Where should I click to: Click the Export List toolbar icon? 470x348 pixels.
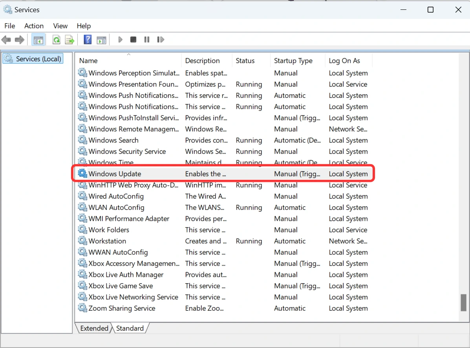coord(69,40)
